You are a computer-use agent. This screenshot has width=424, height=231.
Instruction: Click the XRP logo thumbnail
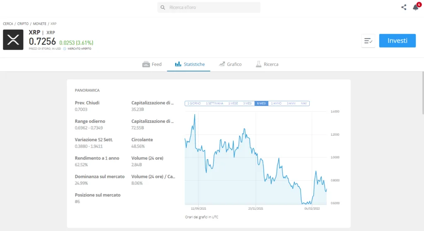(x=13, y=40)
